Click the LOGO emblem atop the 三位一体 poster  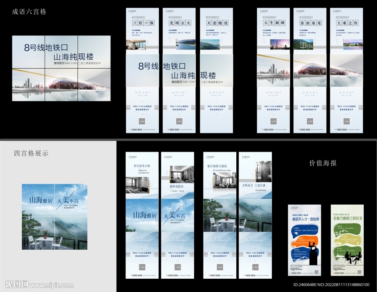pos(132,11)
